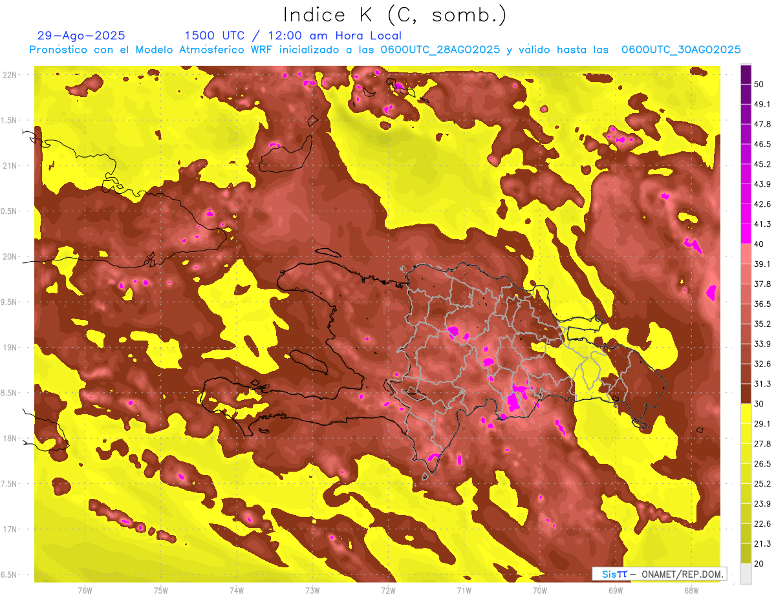The width and height of the screenshot is (776, 599).
Task: Click the "20N" latitude label
Action: [10, 257]
